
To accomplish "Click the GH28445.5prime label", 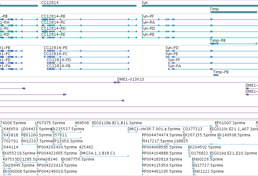I will (x=19, y=165).
